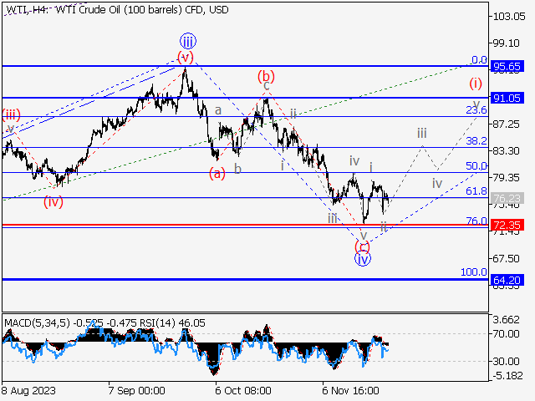Viewport: 535px width, 401px height.
Task: Click the red 72.35 price level label
Action: 507,225
